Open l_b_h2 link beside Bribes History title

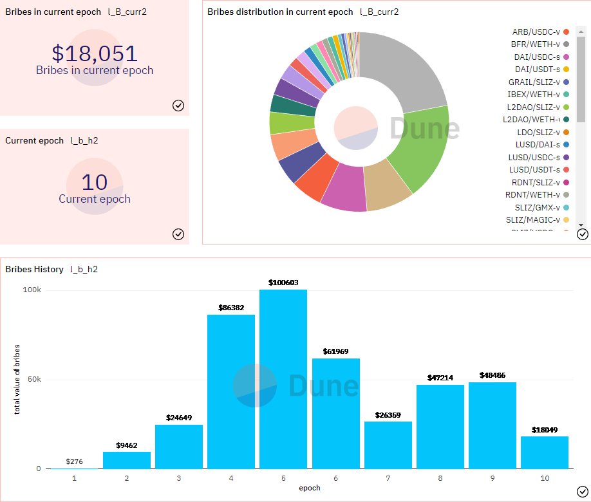click(84, 269)
